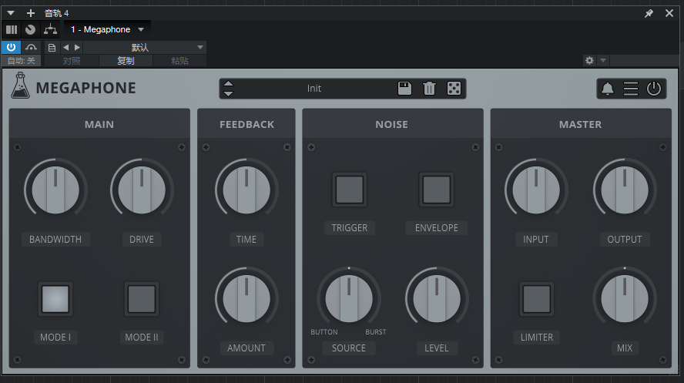Viewport: 684px width, 383px height.
Task: Click the BANDWIDTH knob
Action: pos(55,190)
